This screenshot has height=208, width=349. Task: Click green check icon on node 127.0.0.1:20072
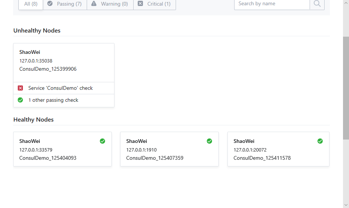point(320,141)
